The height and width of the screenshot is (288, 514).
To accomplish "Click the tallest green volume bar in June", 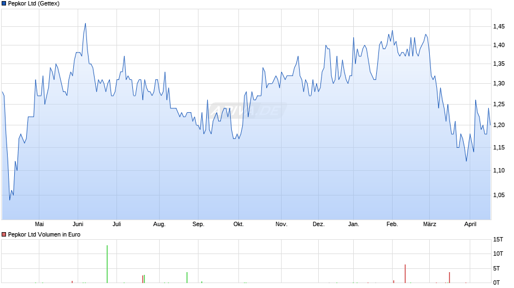I will tap(107, 264).
